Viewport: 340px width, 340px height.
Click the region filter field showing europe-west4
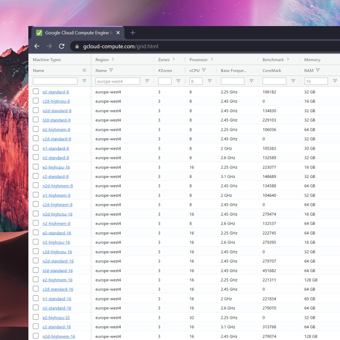click(x=118, y=81)
